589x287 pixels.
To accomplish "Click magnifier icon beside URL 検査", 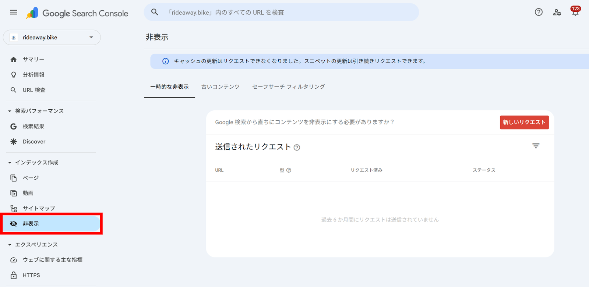I will (14, 90).
